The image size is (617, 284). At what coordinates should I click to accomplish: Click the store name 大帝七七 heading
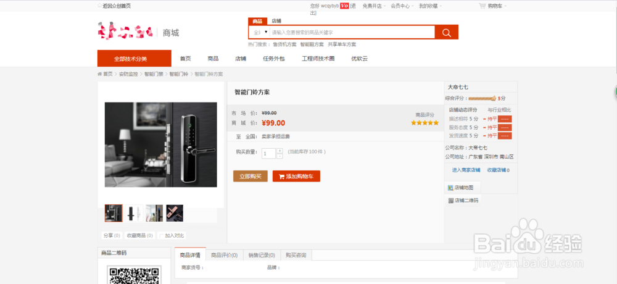[x=458, y=87]
